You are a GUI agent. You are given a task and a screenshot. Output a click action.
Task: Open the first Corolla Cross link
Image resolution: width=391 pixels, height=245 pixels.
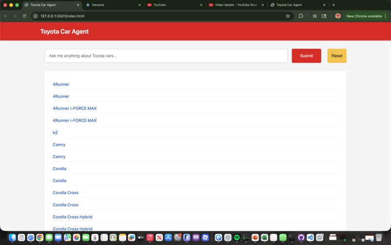pos(65,193)
